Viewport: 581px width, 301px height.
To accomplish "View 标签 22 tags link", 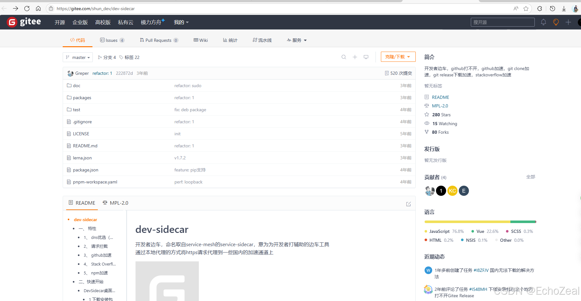I will tap(129, 57).
